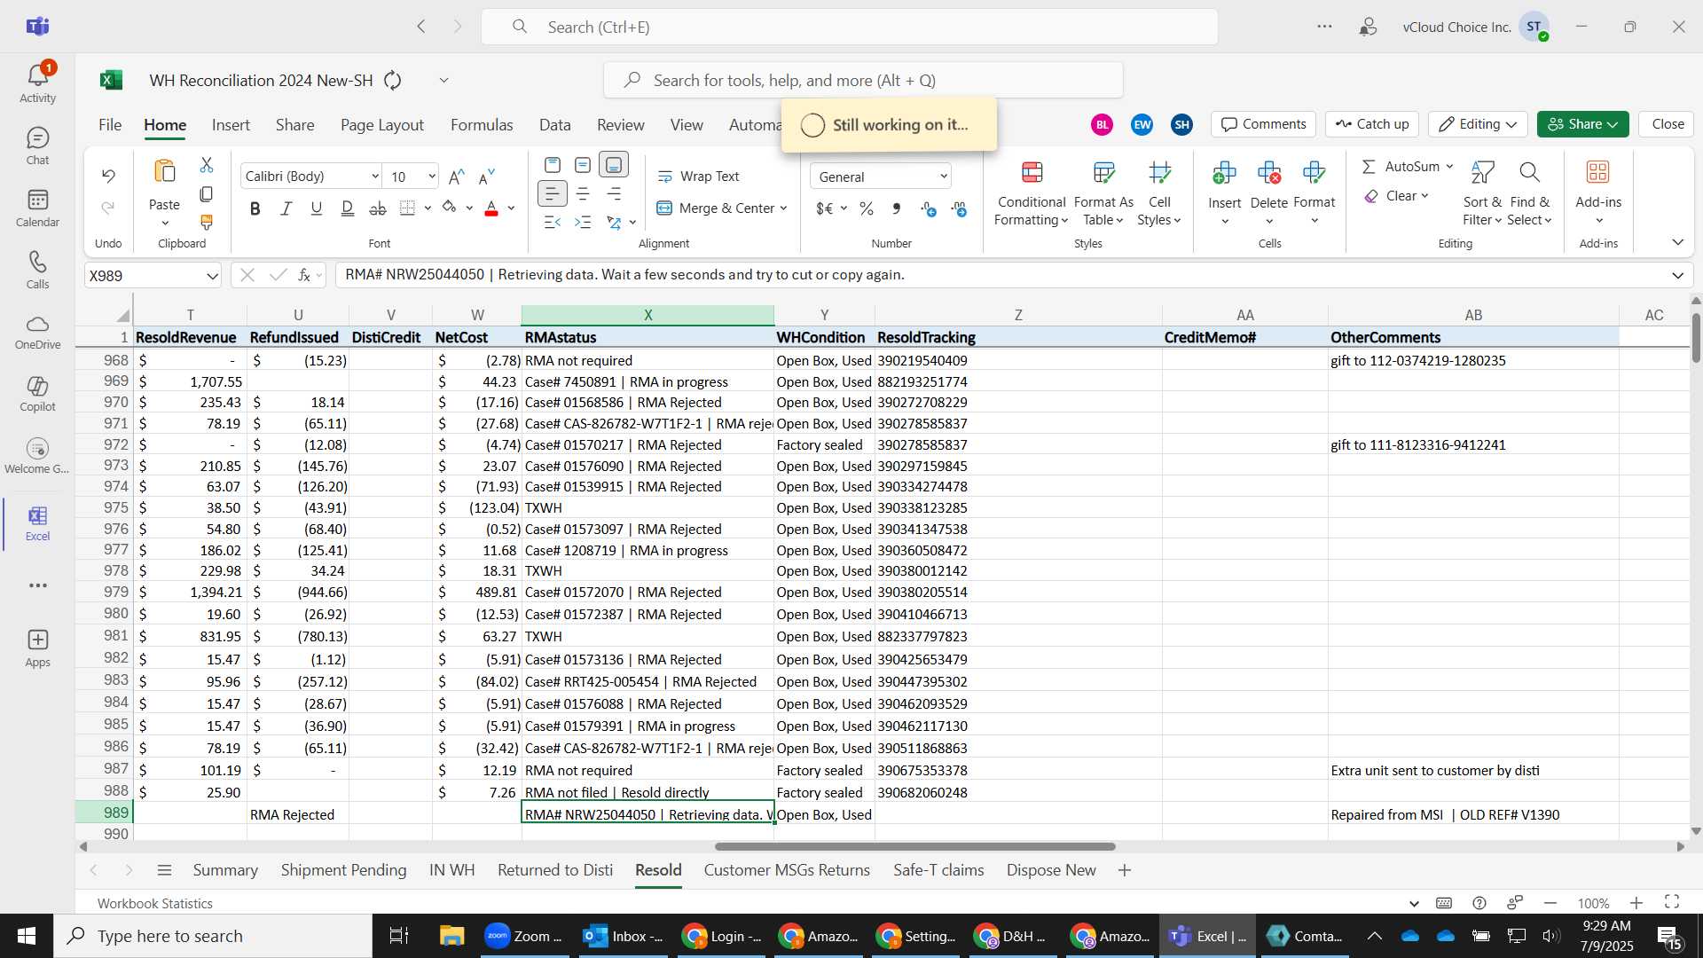This screenshot has height=958, width=1703.
Task: Click in the Teams Search box
Action: pyautogui.click(x=850, y=27)
